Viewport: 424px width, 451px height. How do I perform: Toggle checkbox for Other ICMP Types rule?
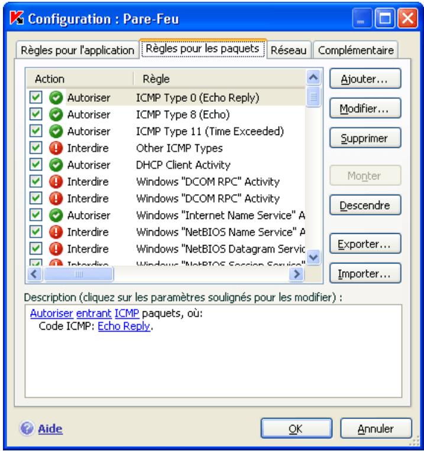pos(36,148)
